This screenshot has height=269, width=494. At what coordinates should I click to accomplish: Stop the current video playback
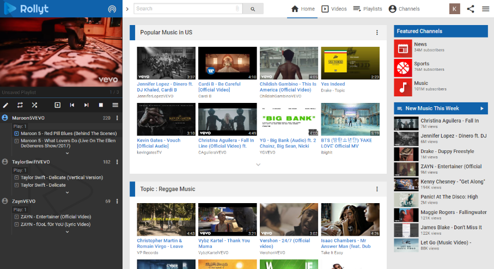pos(101,105)
